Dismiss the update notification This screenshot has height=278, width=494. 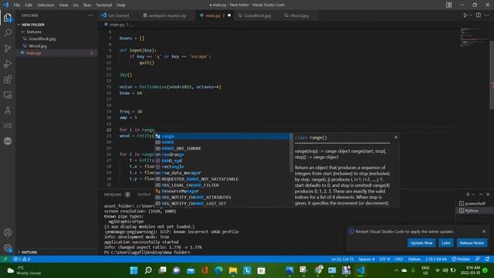click(484, 232)
